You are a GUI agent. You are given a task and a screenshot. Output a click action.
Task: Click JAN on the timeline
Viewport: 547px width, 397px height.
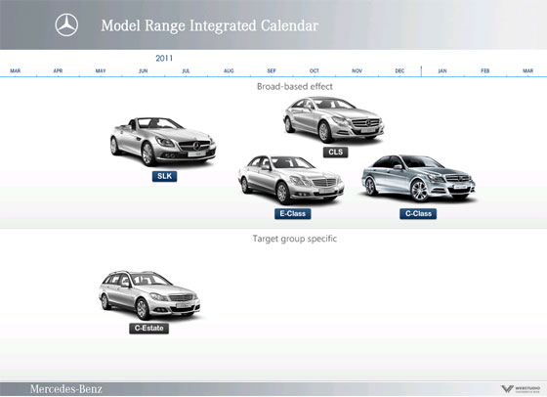[442, 70]
